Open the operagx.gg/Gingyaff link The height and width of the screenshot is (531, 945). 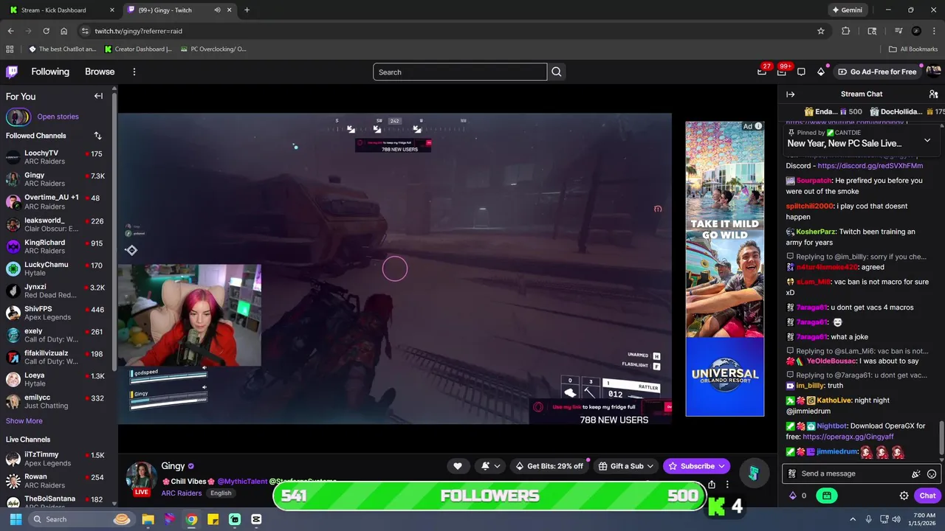848,437
